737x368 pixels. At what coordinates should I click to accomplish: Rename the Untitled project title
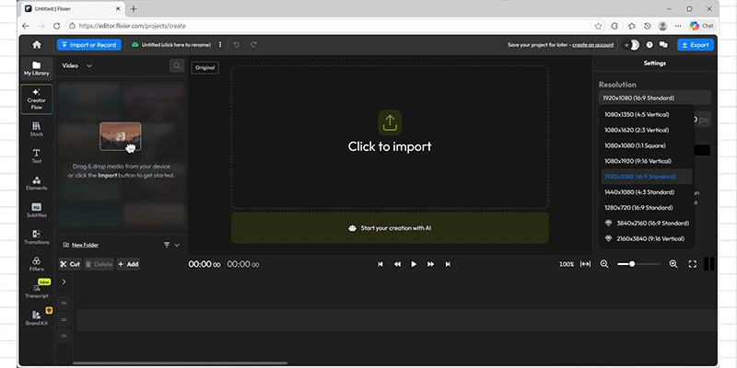(176, 45)
